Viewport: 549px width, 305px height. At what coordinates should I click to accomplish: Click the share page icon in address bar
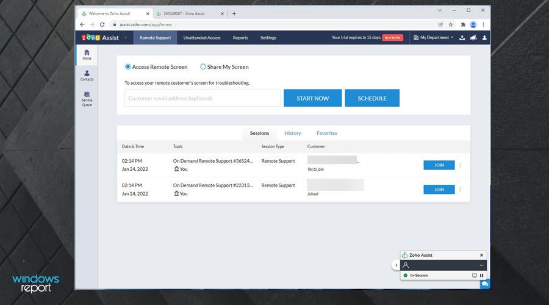[x=440, y=24]
